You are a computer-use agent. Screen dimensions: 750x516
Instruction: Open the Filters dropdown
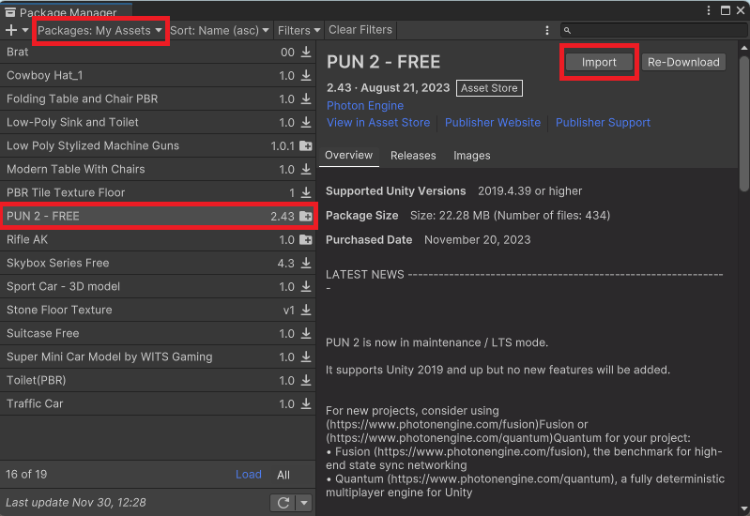[298, 30]
